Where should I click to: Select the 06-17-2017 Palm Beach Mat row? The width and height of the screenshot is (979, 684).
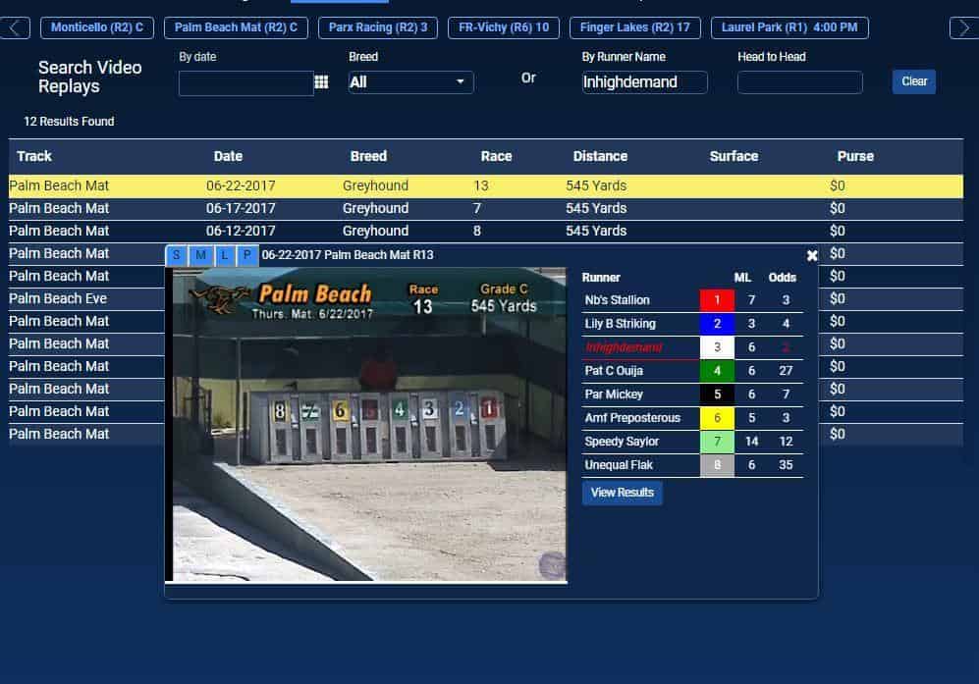click(393, 208)
